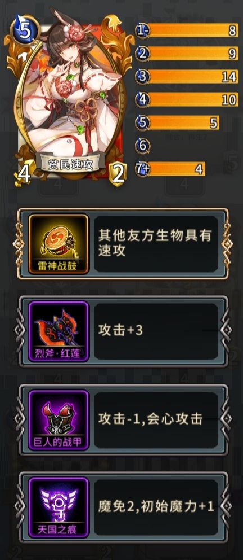Click the mana cost 1- orb

pos(142,31)
